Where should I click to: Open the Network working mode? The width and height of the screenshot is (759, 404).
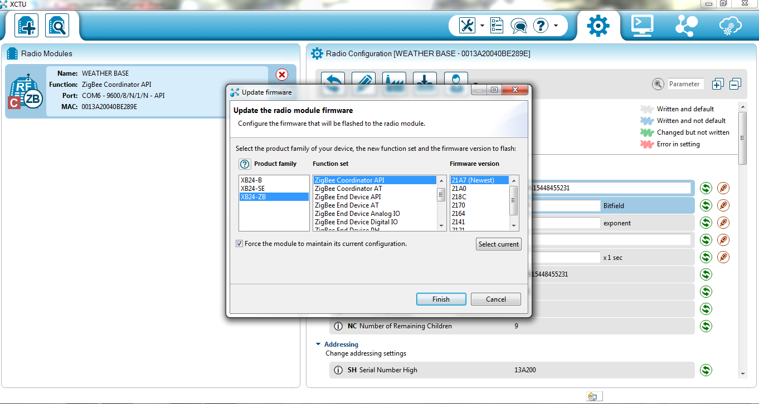(x=685, y=26)
